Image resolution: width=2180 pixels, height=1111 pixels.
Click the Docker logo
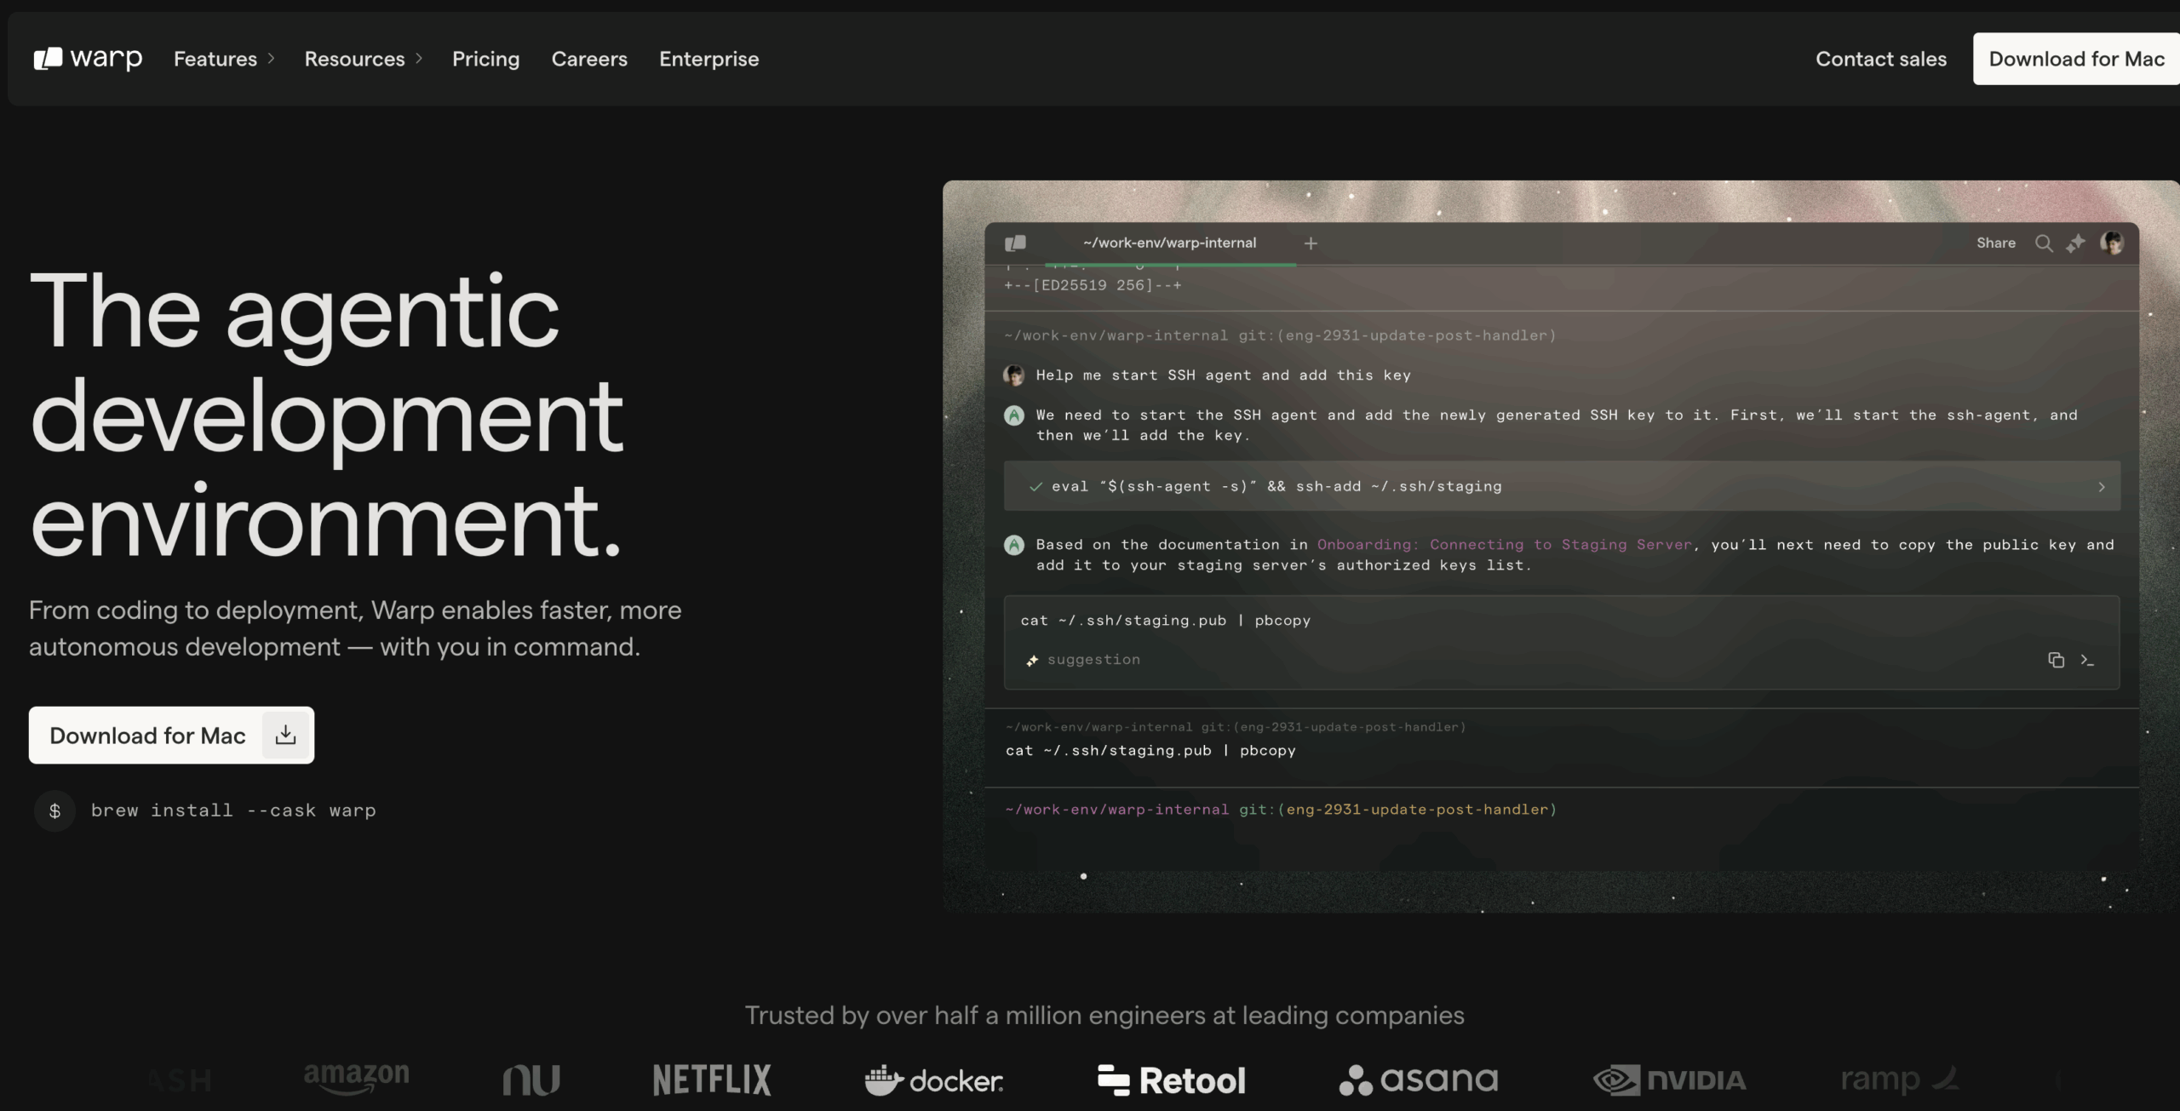click(x=934, y=1080)
